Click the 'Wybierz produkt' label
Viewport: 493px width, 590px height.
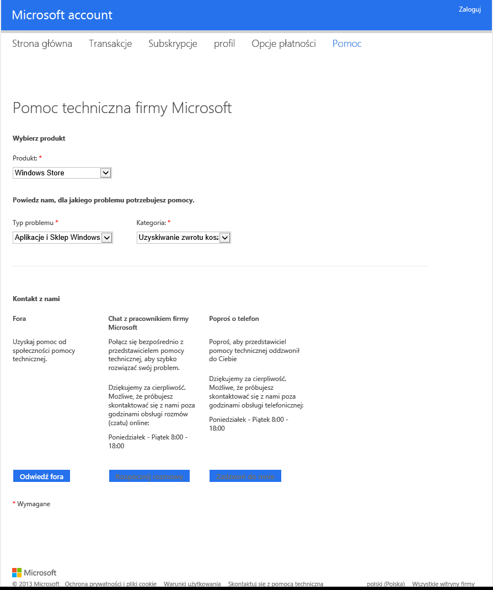click(39, 138)
